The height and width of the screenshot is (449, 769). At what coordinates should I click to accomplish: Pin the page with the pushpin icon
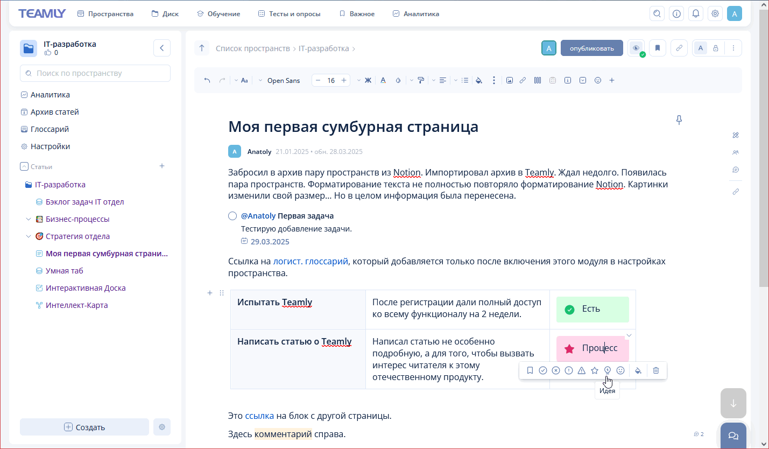click(x=679, y=120)
